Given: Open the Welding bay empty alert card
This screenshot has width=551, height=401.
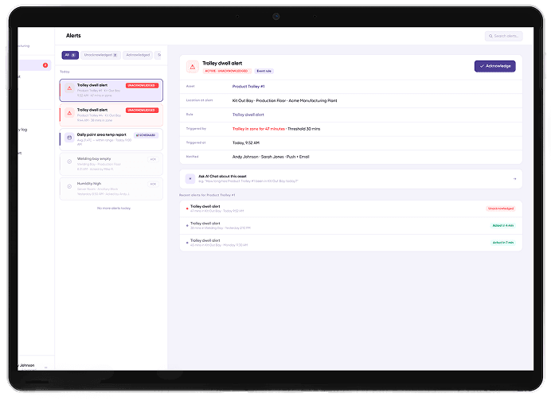Looking at the screenshot, I should pos(111,164).
